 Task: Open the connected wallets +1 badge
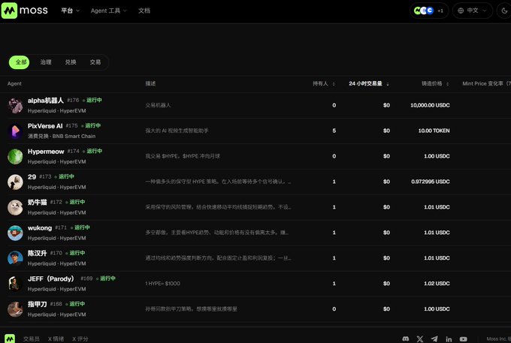coord(429,11)
